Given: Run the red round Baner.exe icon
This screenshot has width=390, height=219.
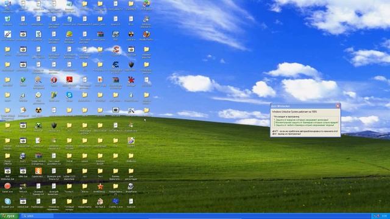Looking at the screenshot, I should [x=7, y=186].
